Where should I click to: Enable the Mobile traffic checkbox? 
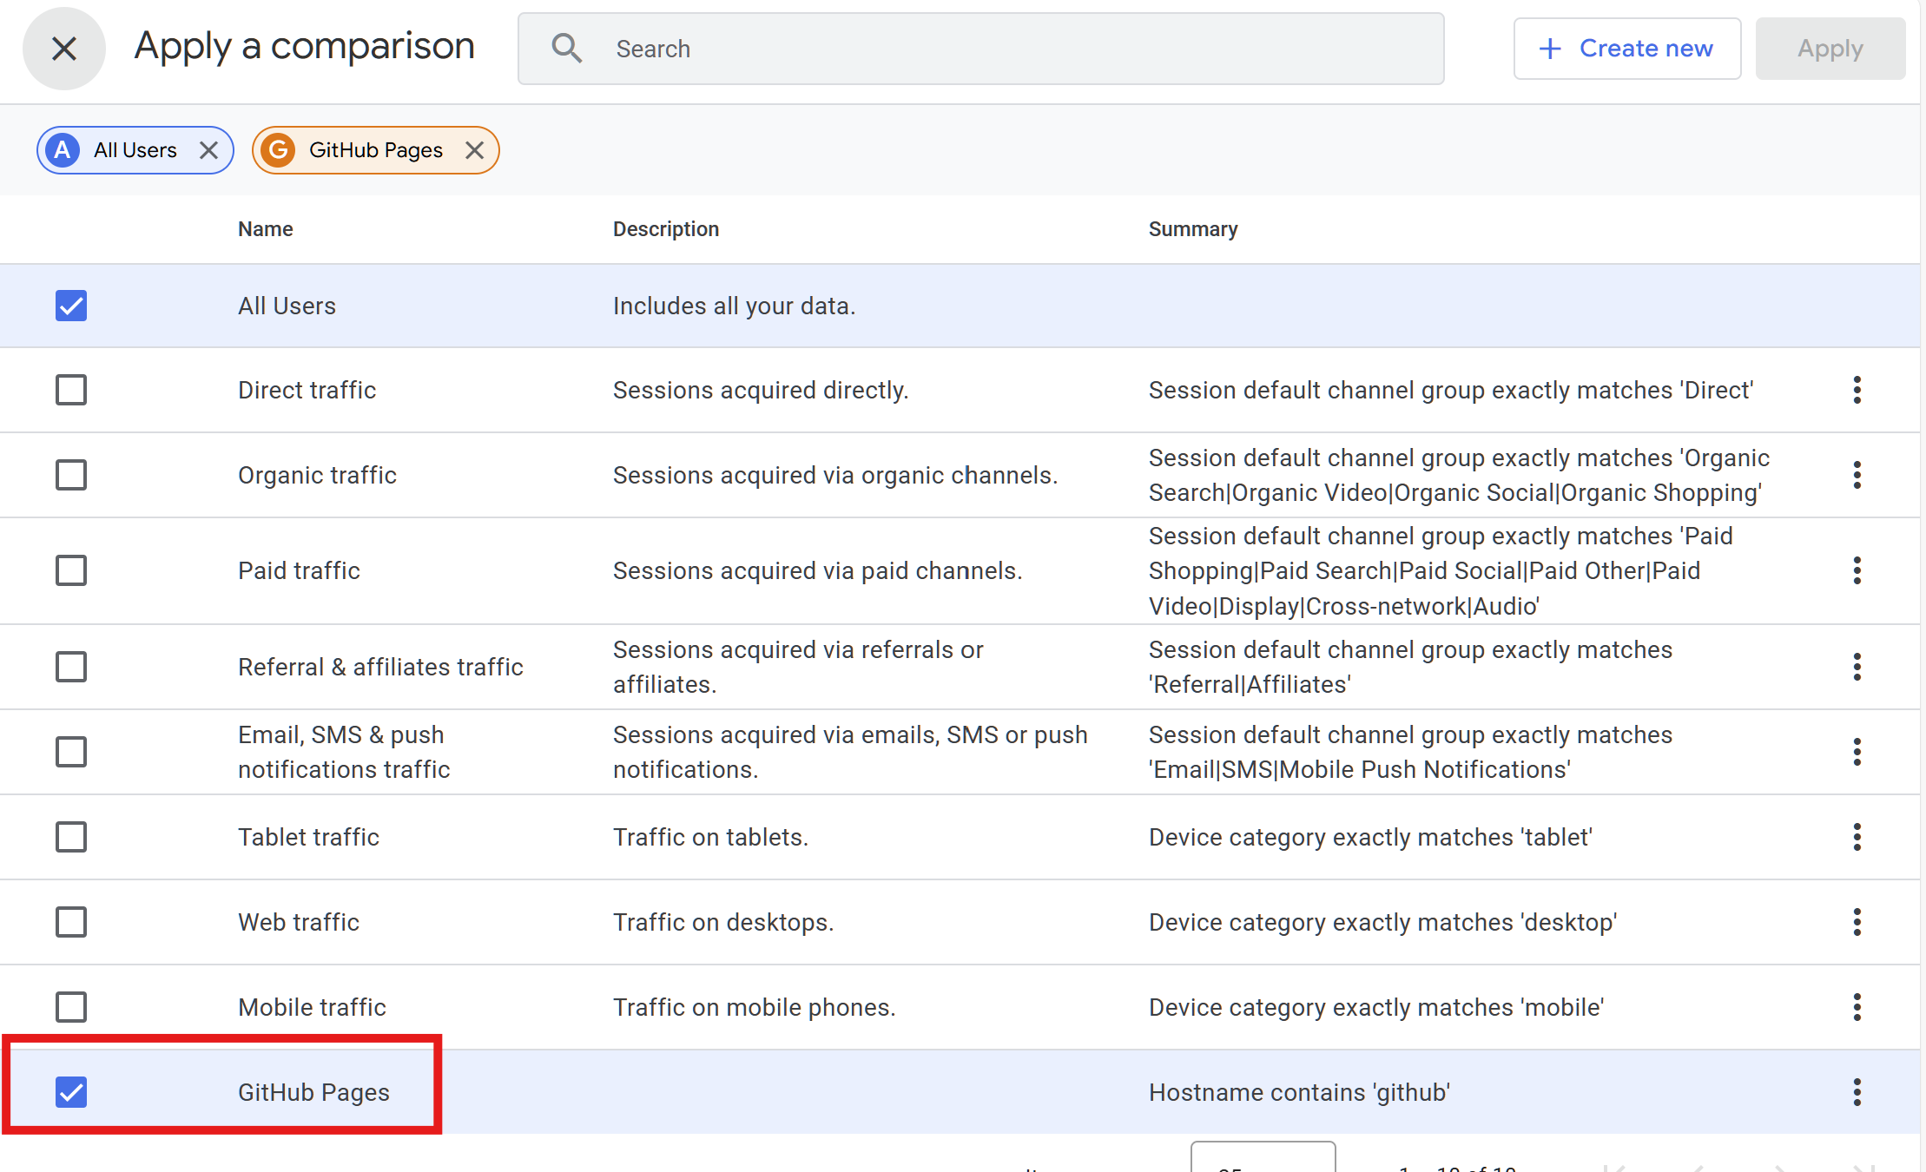point(71,1007)
